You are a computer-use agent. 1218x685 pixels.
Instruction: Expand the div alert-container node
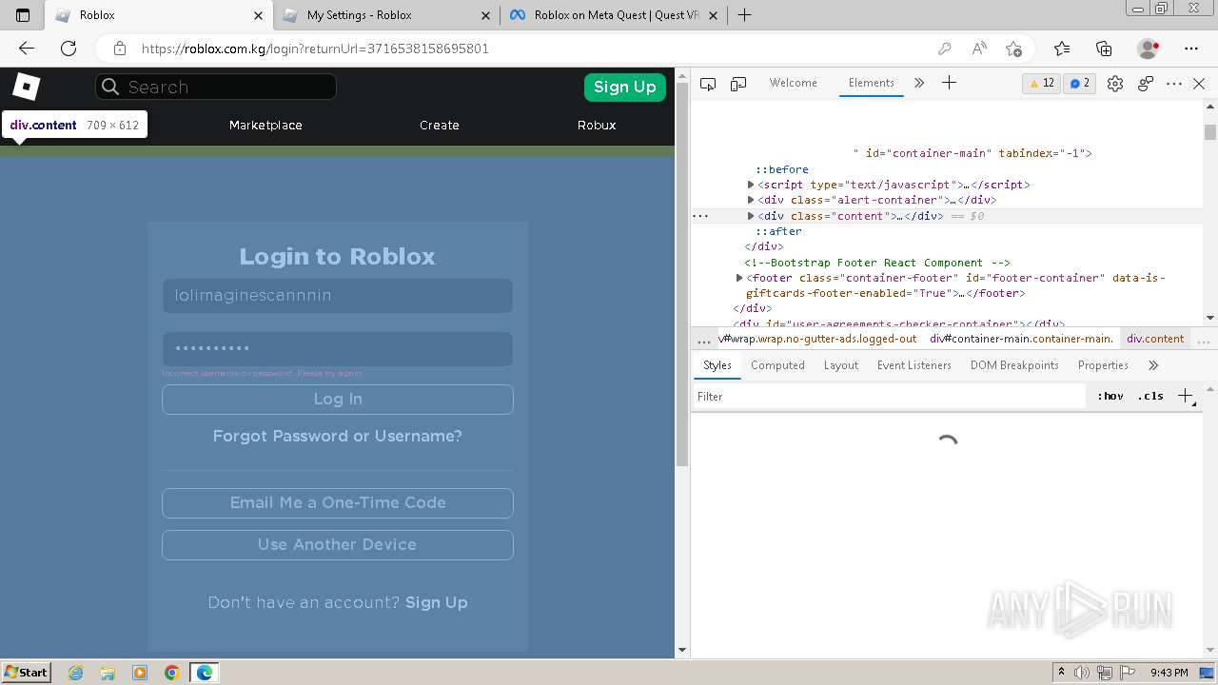(x=751, y=200)
